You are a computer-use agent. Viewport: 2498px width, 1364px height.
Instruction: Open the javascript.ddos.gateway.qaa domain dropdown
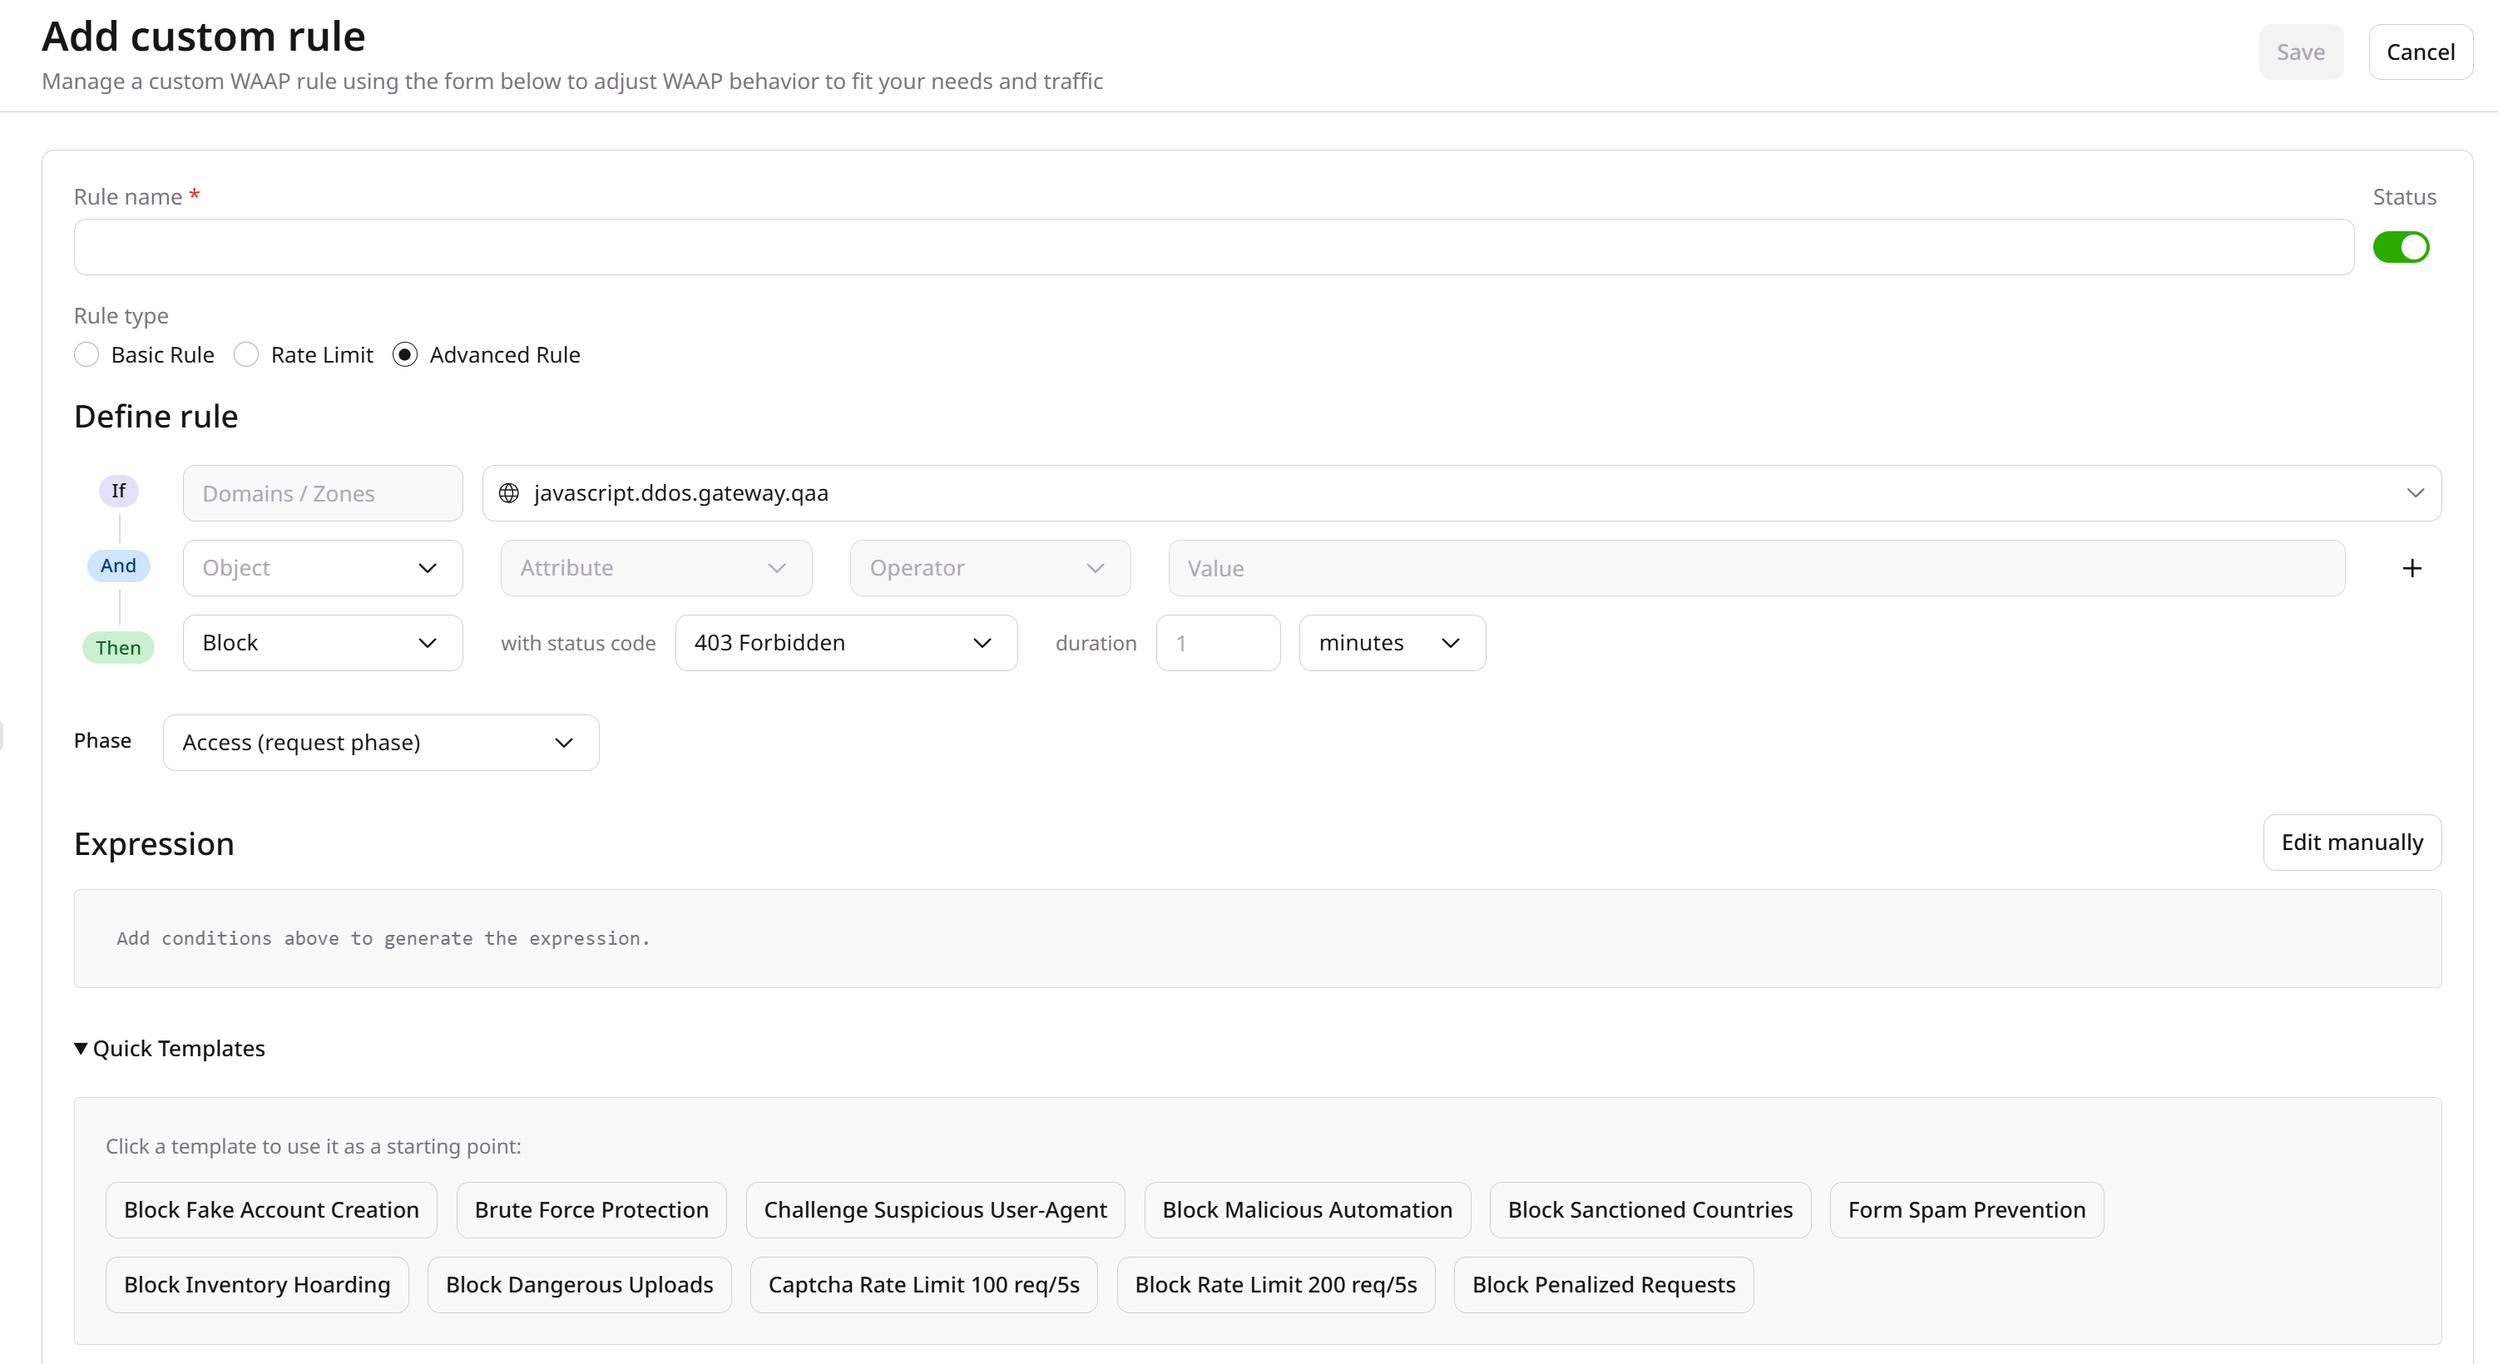[1462, 493]
